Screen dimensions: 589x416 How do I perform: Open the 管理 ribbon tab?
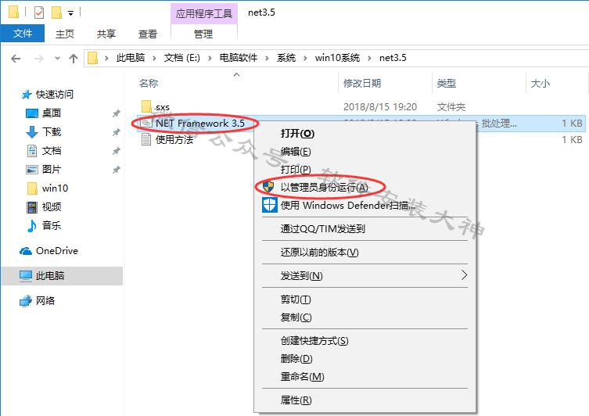pyautogui.click(x=203, y=34)
